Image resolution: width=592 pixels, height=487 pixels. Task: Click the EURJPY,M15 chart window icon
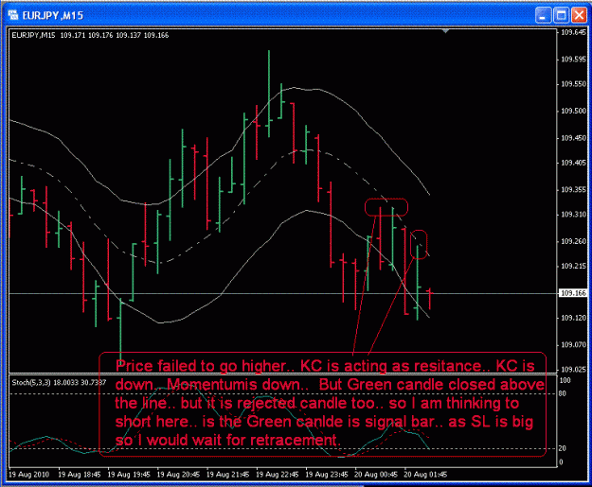coord(13,15)
